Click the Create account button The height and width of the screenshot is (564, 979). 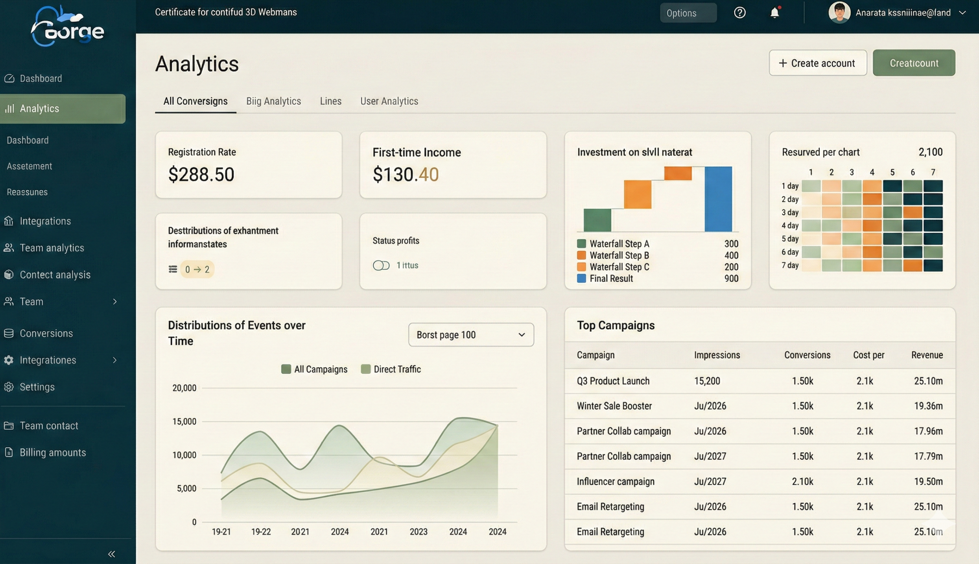tap(818, 63)
